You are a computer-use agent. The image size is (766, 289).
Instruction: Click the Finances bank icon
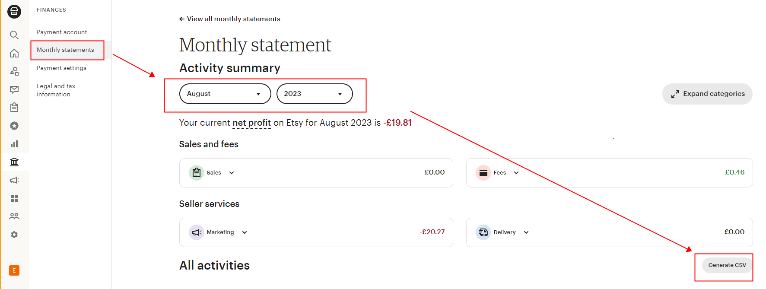(14, 162)
